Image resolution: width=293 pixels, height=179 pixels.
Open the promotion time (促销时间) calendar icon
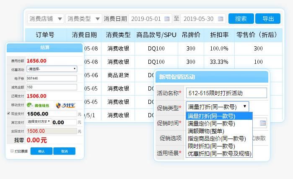pos(263,123)
